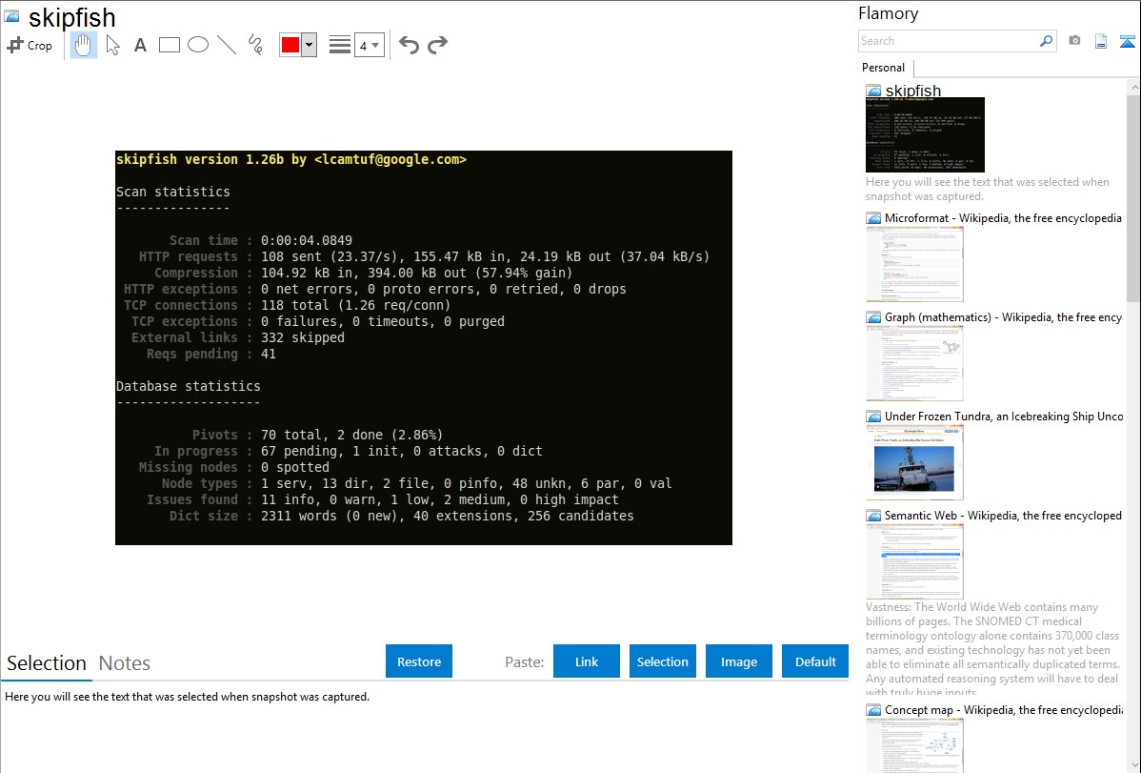Screen dimensions: 1141x773
Task: Open the line width dropdown showing 4
Action: pos(369,45)
